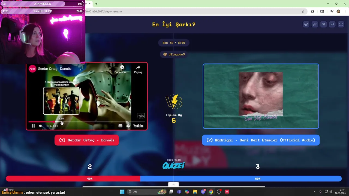Expand the bottom panel chevron up arrow
349x196 pixels.
[x=173, y=184]
